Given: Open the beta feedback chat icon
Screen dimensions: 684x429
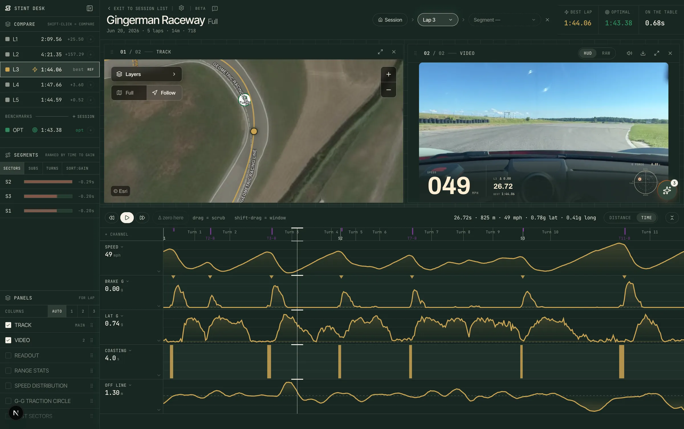Looking at the screenshot, I should pos(215,8).
